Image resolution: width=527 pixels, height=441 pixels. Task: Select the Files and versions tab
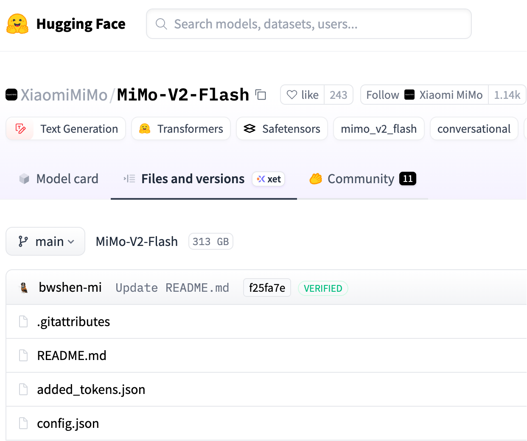click(x=193, y=179)
